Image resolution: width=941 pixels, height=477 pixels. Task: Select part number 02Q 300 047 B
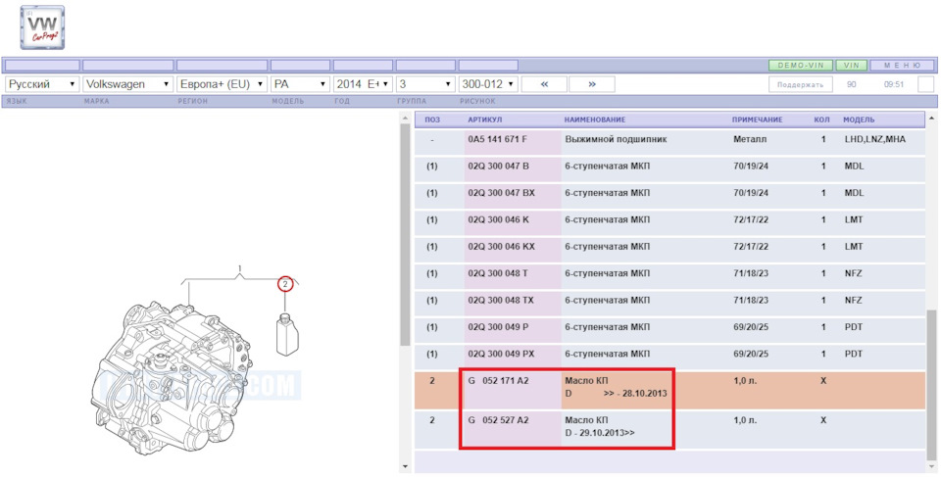(x=498, y=167)
